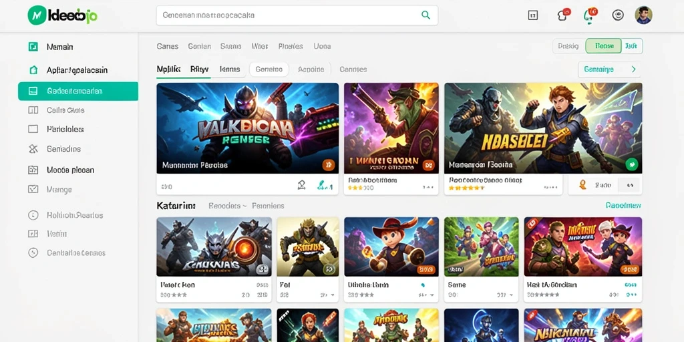The width and height of the screenshot is (684, 342).
Task: Click the Uona top category text
Action: pos(322,46)
